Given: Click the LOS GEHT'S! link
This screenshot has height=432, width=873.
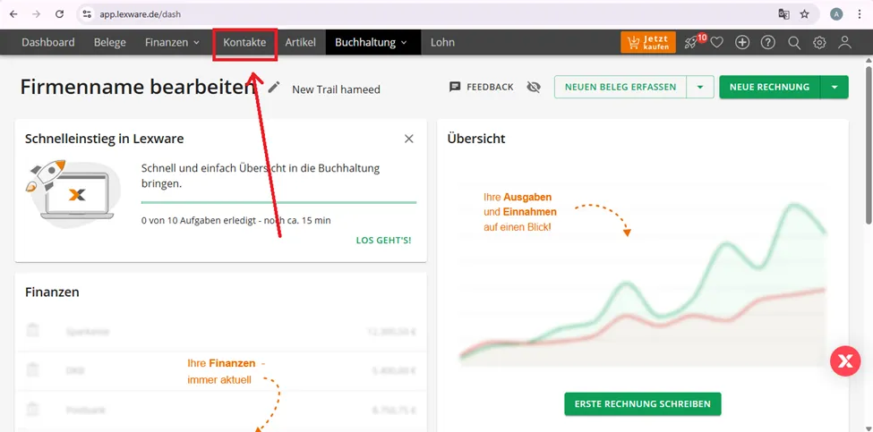Looking at the screenshot, I should (x=383, y=241).
